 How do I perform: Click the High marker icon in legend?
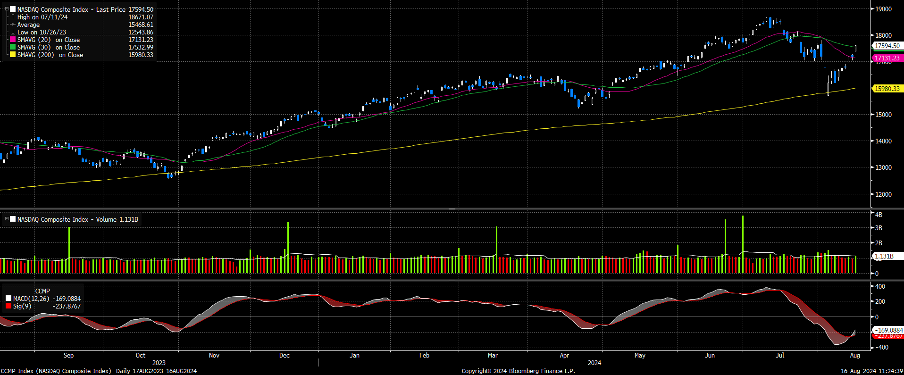coord(13,17)
